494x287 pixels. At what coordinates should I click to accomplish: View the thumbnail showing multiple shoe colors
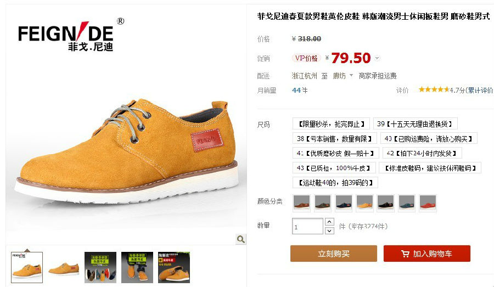coord(100,267)
